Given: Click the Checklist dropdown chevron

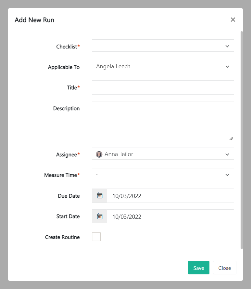Looking at the screenshot, I should pyautogui.click(x=227, y=46).
